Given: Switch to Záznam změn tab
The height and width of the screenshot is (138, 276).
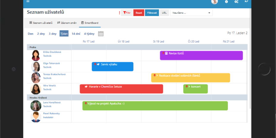Looking at the screenshot, I should (x=67, y=23).
